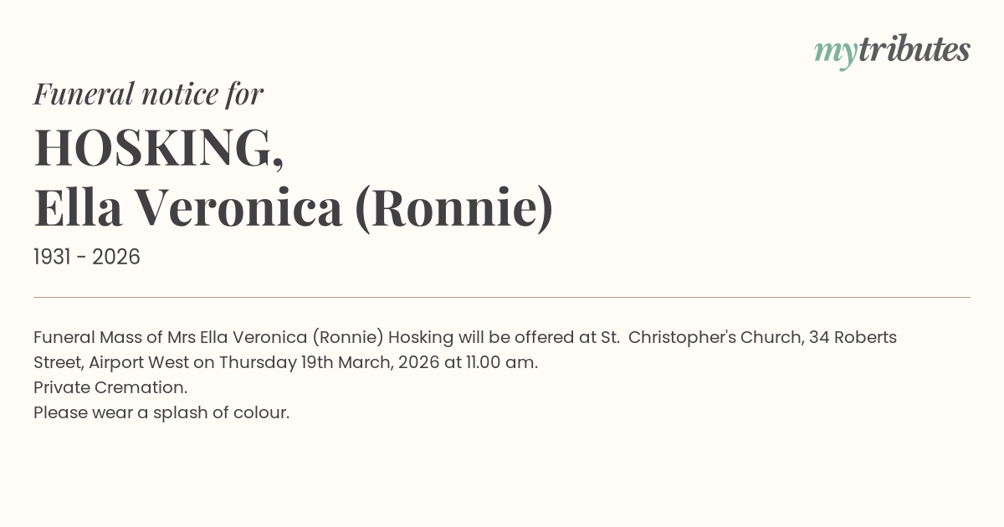
Task: Click the green "my" part of the logo
Action: click(x=835, y=52)
